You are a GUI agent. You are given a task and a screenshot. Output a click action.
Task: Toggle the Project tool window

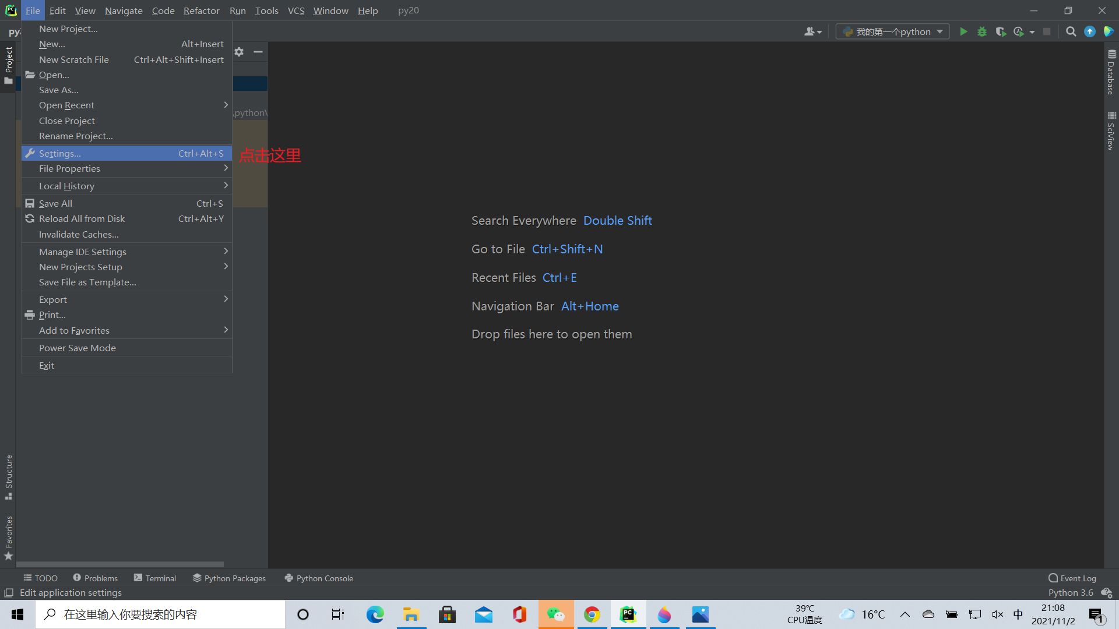pos(8,65)
